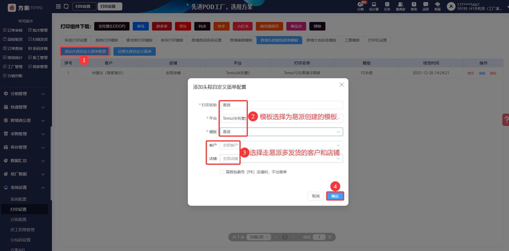Switch to the 跨境商品条码设置 tab

point(207,40)
